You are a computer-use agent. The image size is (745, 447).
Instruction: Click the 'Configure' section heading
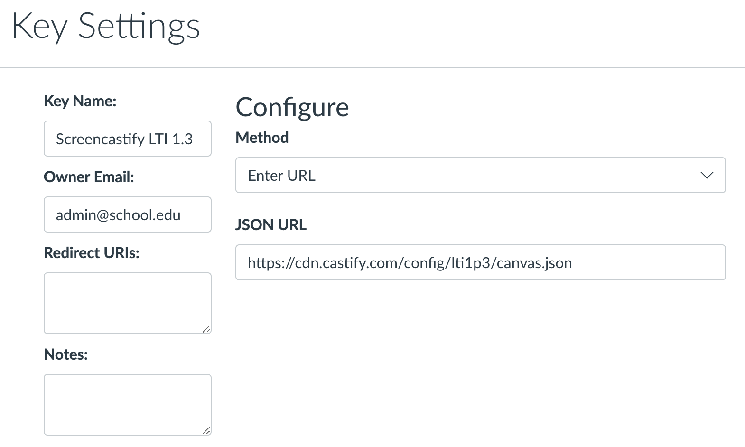292,107
